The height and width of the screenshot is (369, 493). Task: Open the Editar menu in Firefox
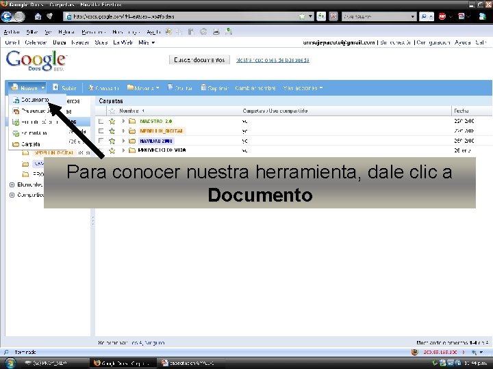coord(32,31)
